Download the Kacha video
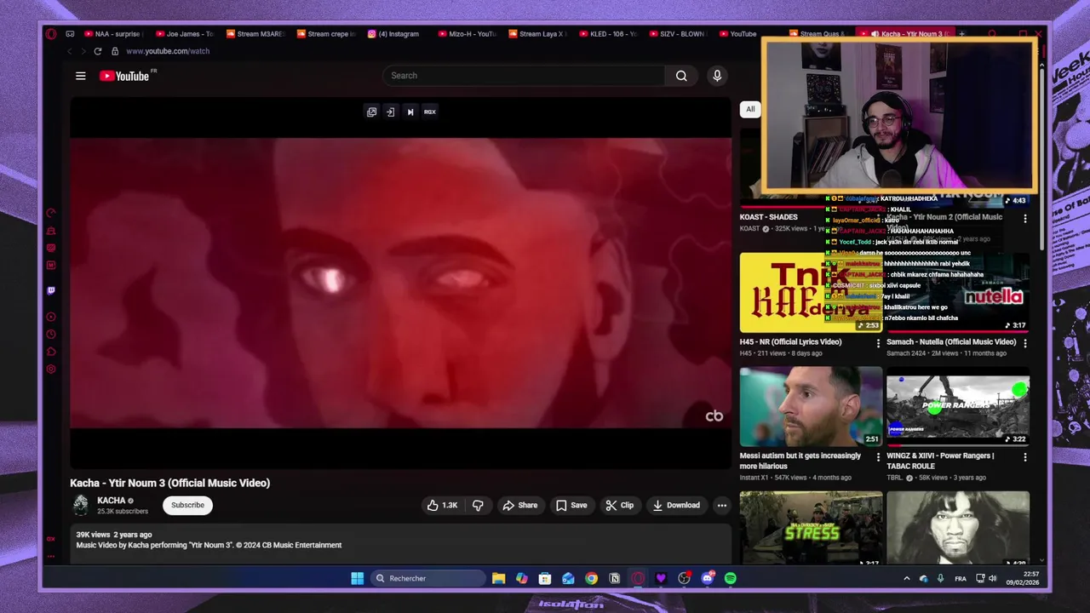1090x613 pixels. pyautogui.click(x=676, y=505)
